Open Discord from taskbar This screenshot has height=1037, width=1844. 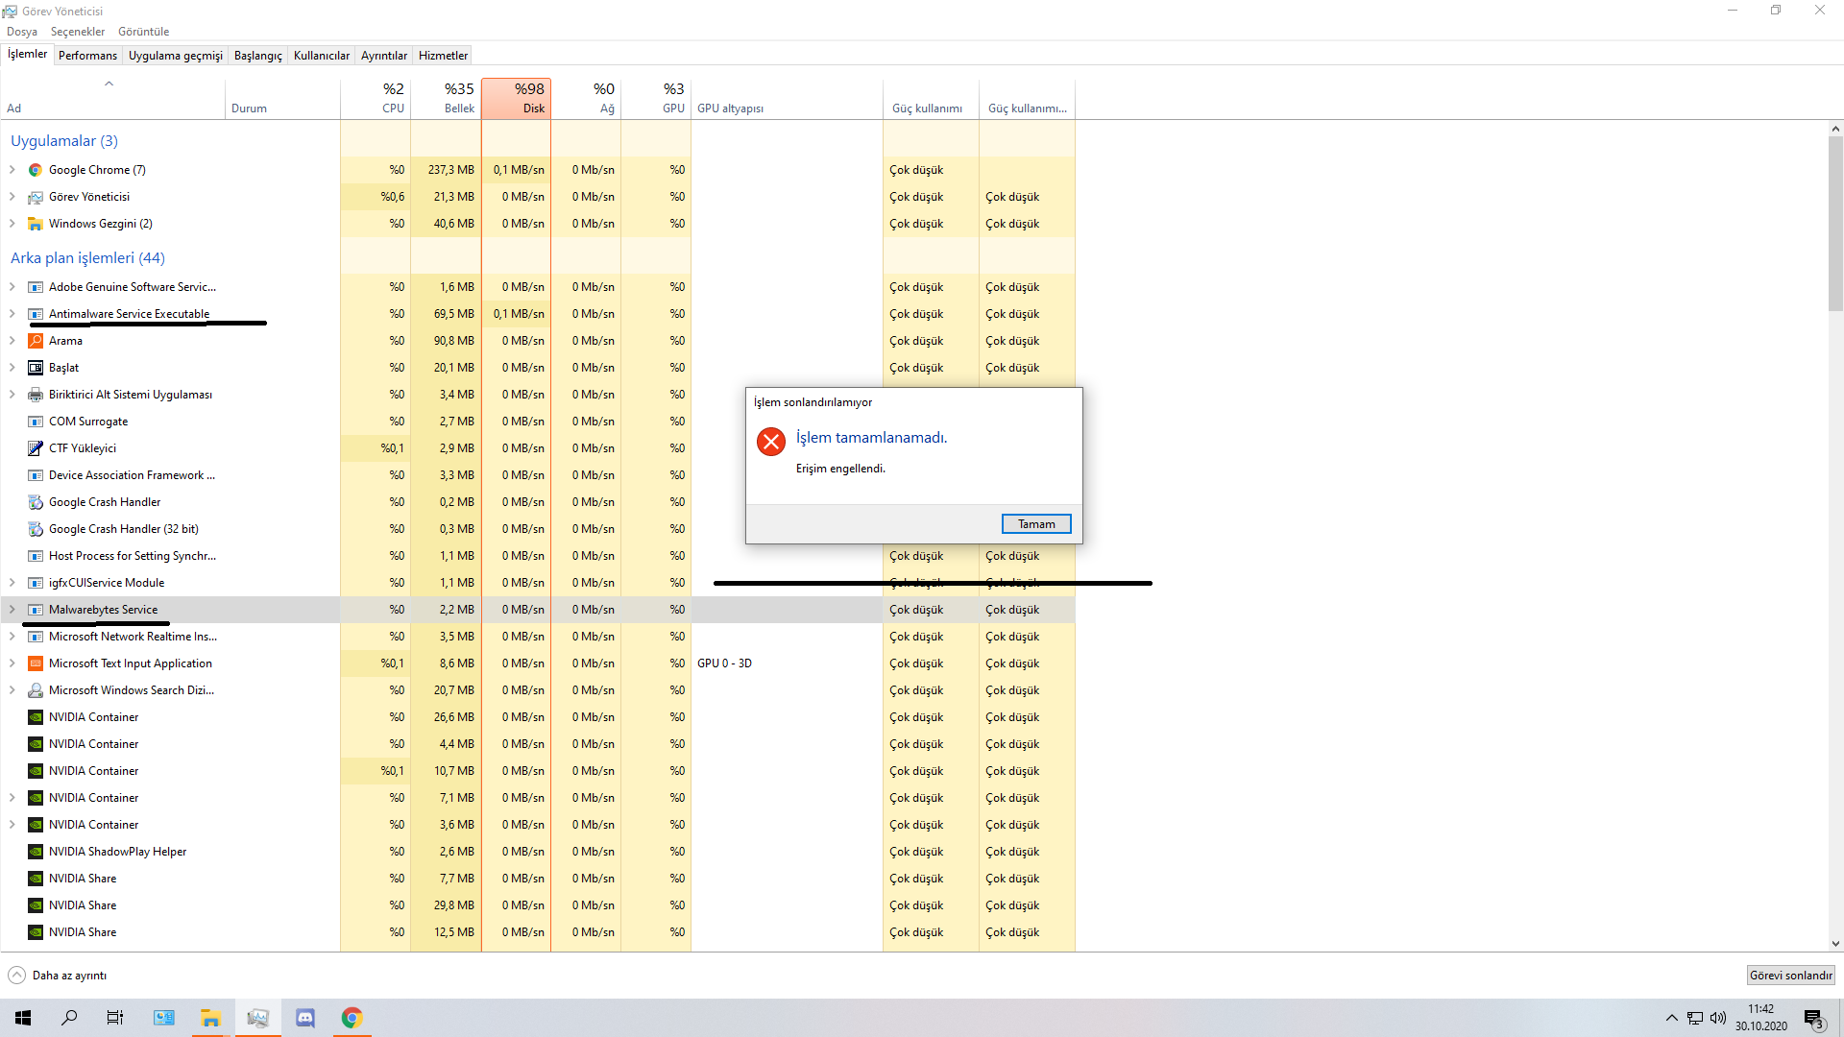305,1018
